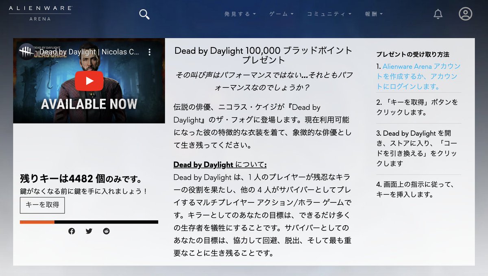Expand the 発見する dropdown menu

(x=240, y=14)
